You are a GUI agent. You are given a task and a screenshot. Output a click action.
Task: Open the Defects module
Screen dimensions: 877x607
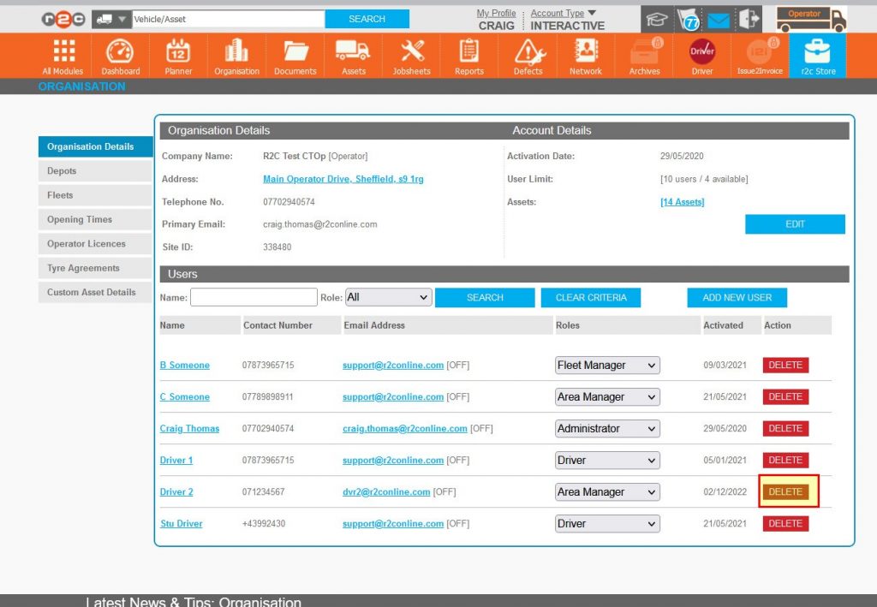527,53
